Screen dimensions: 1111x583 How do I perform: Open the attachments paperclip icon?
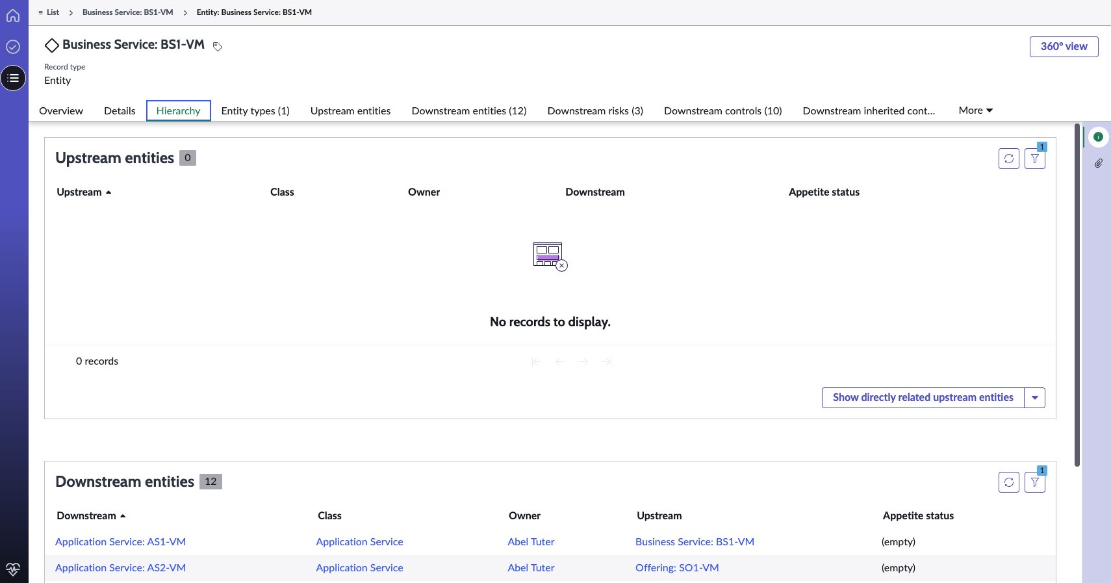(1098, 163)
